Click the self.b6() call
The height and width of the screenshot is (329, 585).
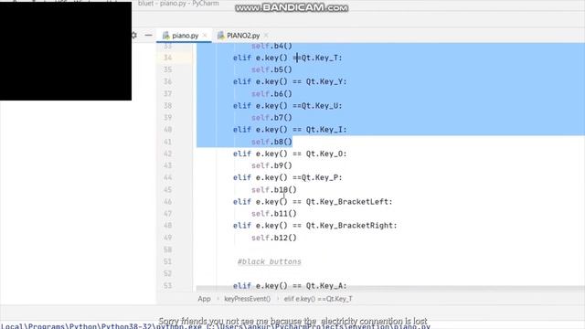(271, 93)
